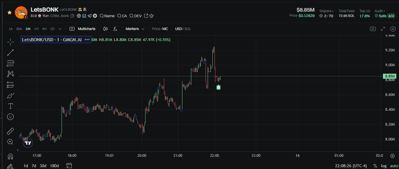Select the text annotation tool
Screen dimensions: 399x169
(x=10, y=106)
